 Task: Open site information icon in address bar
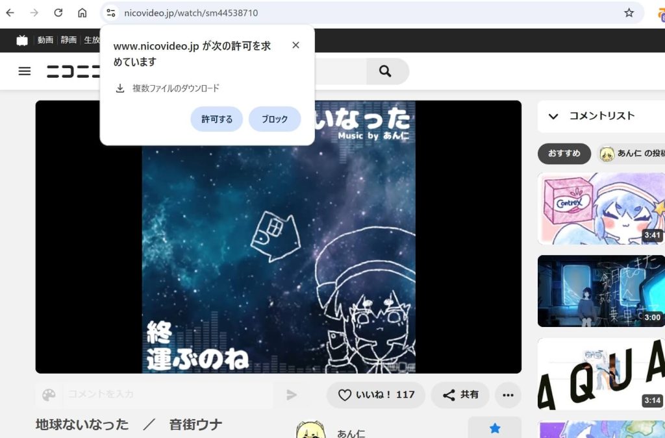click(111, 13)
